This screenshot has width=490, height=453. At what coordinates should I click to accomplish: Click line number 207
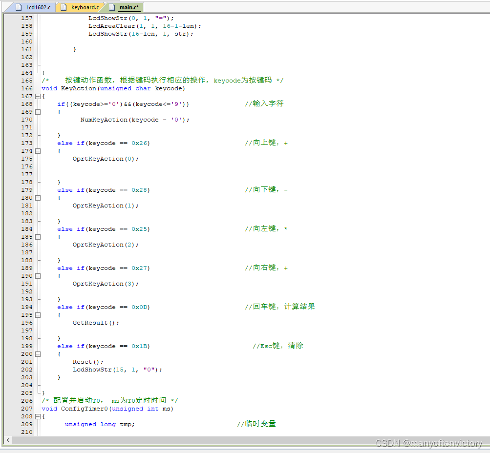(27, 409)
